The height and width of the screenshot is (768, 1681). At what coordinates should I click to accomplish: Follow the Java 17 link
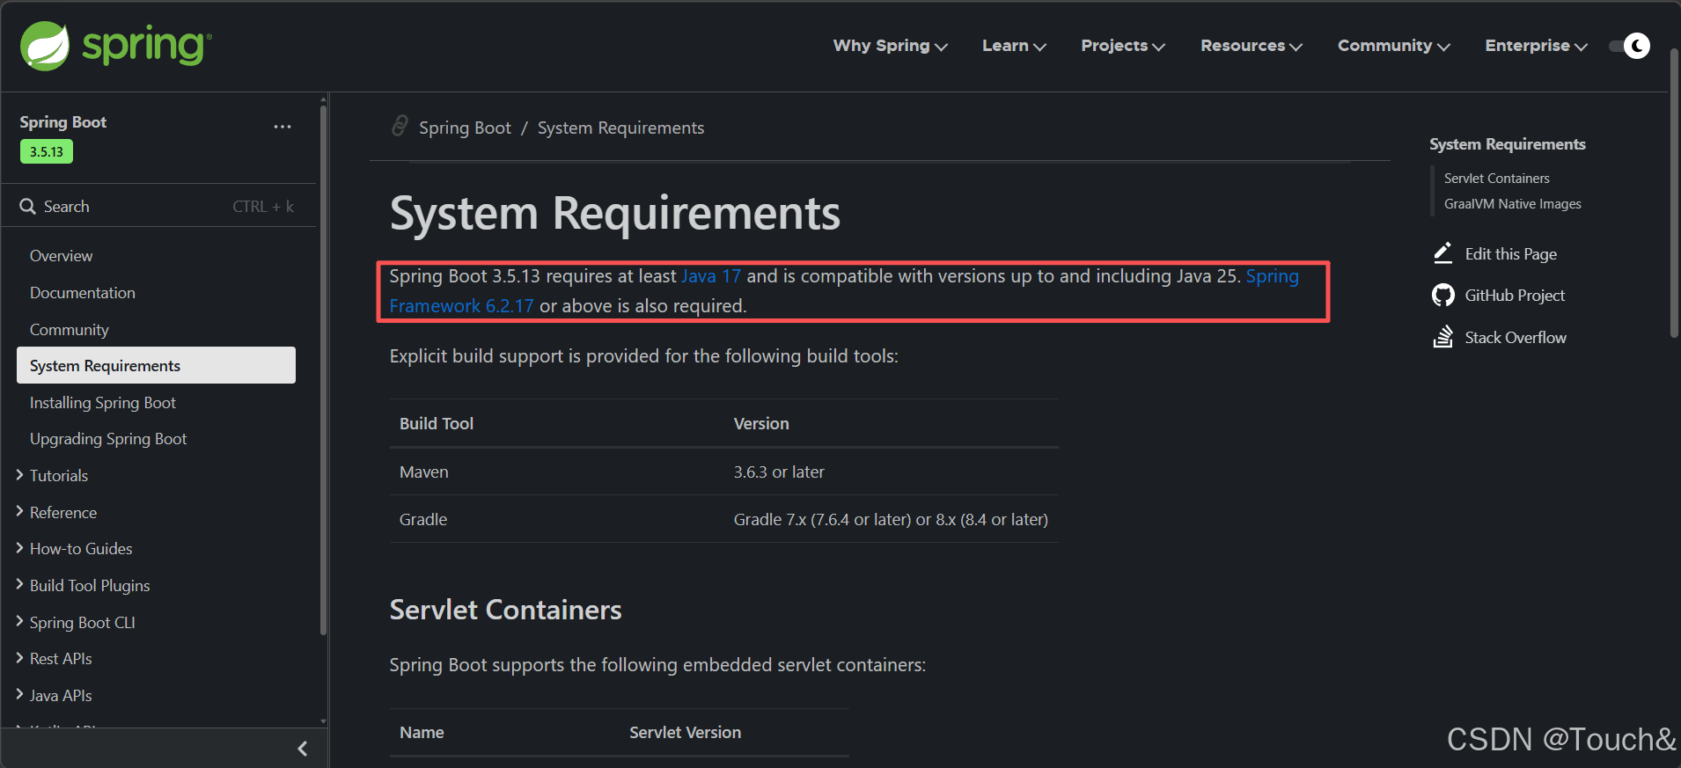pos(711,276)
